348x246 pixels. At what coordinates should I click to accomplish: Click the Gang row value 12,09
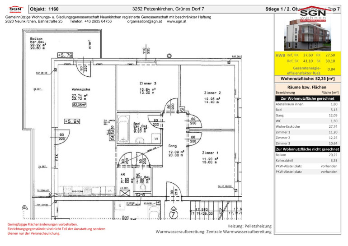[x=333, y=115]
